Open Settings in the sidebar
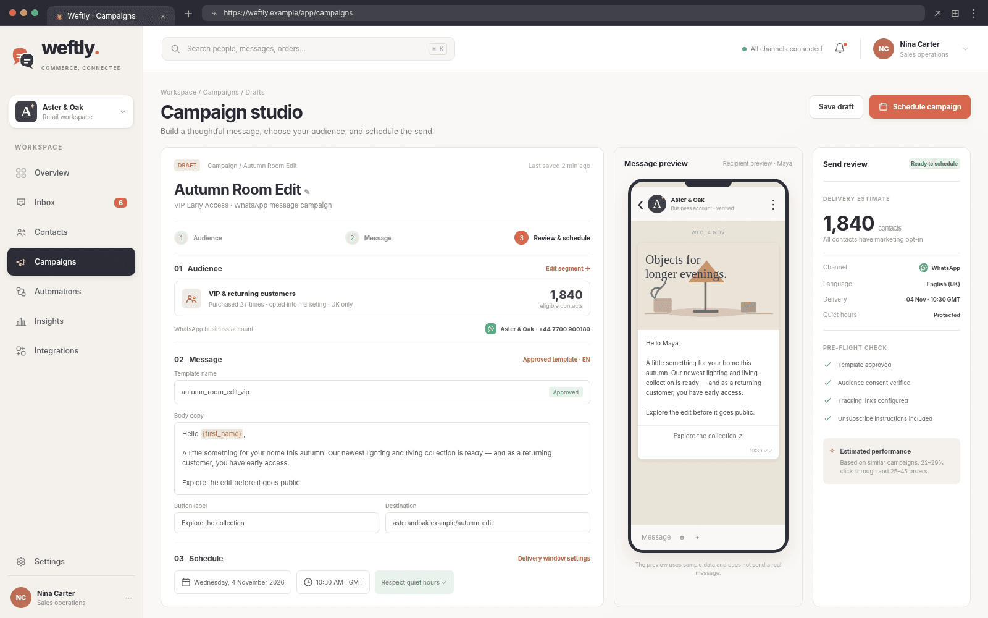The width and height of the screenshot is (988, 618). [x=72, y=562]
